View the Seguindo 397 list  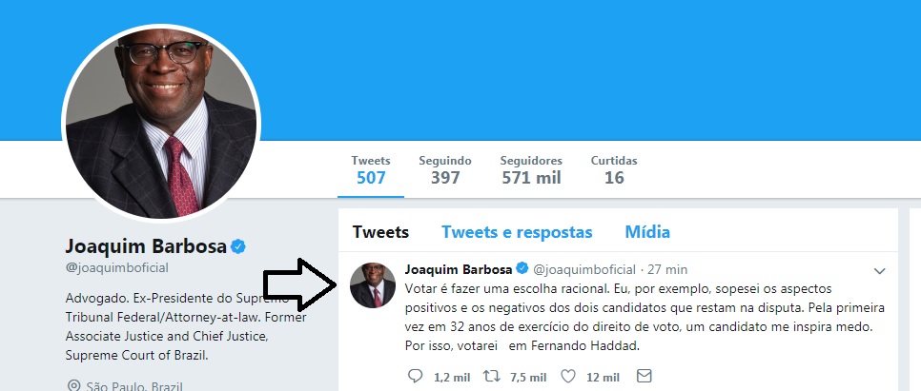[x=445, y=170]
